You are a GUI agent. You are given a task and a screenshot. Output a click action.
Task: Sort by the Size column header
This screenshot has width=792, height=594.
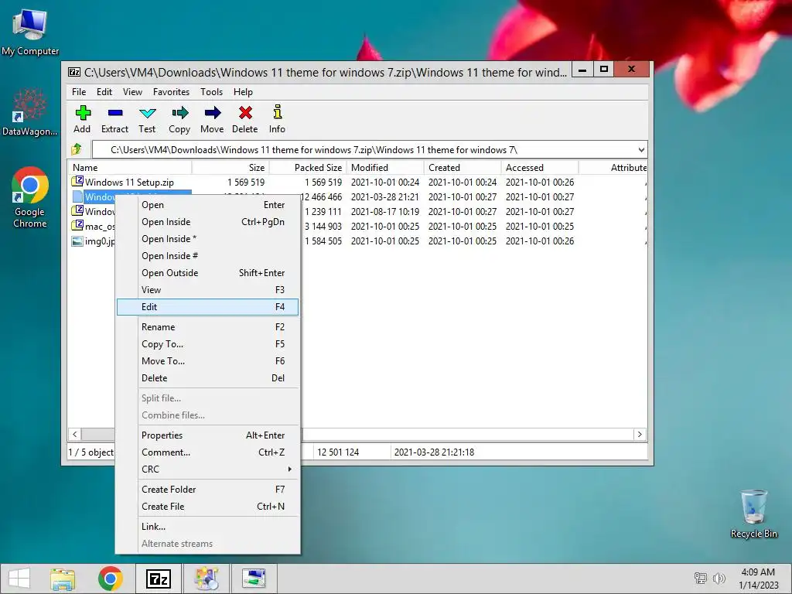tap(230, 168)
